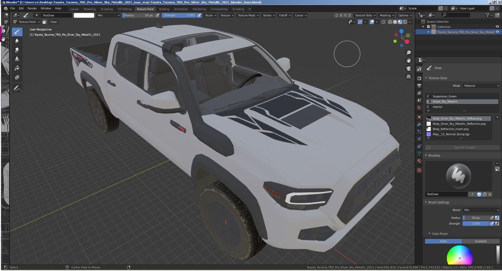Open the Brush header dropdown

(211, 15)
